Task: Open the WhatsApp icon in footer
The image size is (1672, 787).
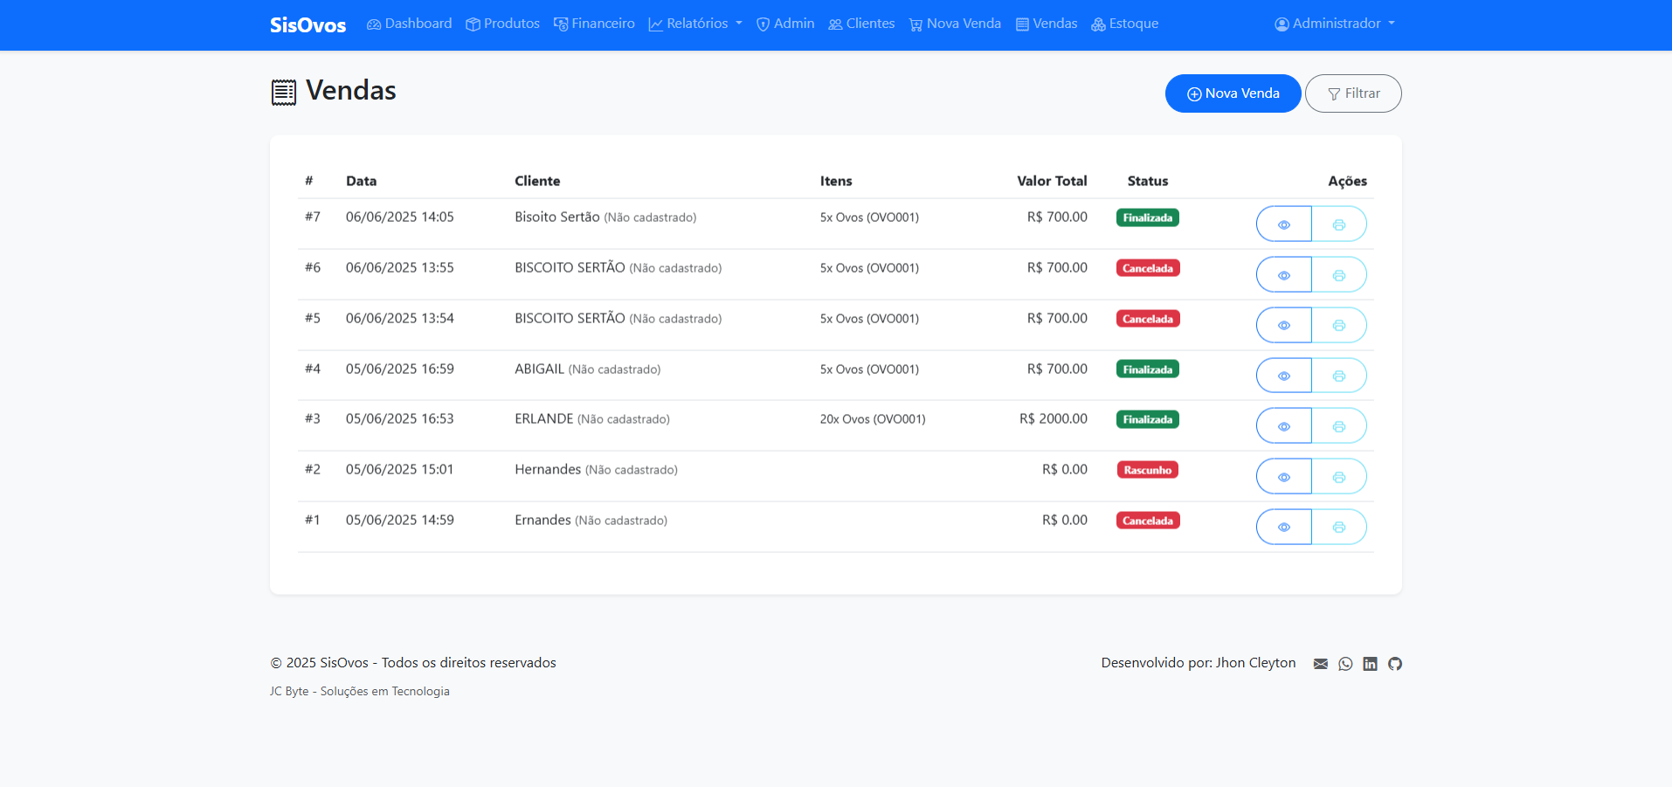Action: coord(1345,664)
